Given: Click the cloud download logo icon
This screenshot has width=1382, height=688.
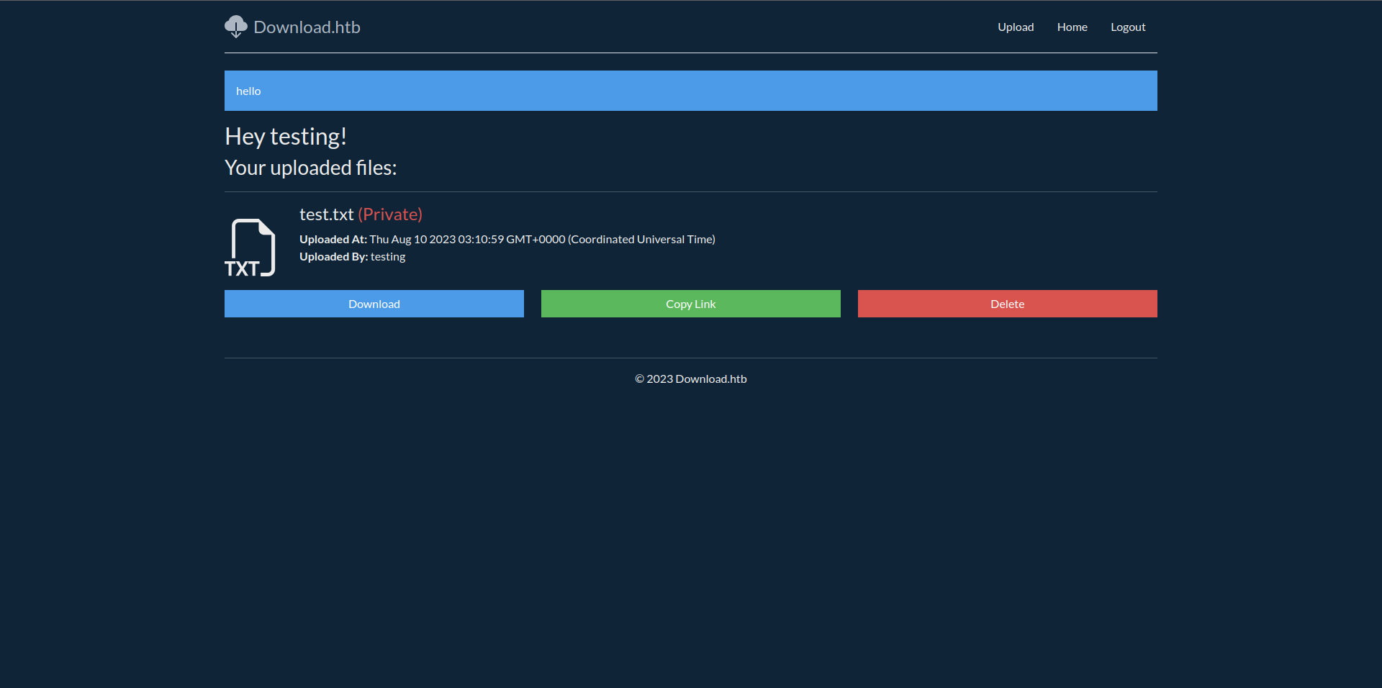Looking at the screenshot, I should click(x=235, y=27).
